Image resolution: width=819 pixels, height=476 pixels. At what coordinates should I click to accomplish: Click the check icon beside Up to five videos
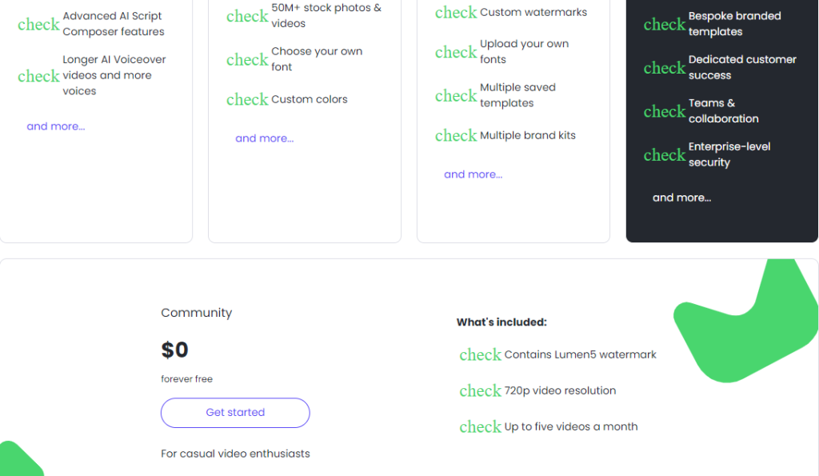click(480, 426)
